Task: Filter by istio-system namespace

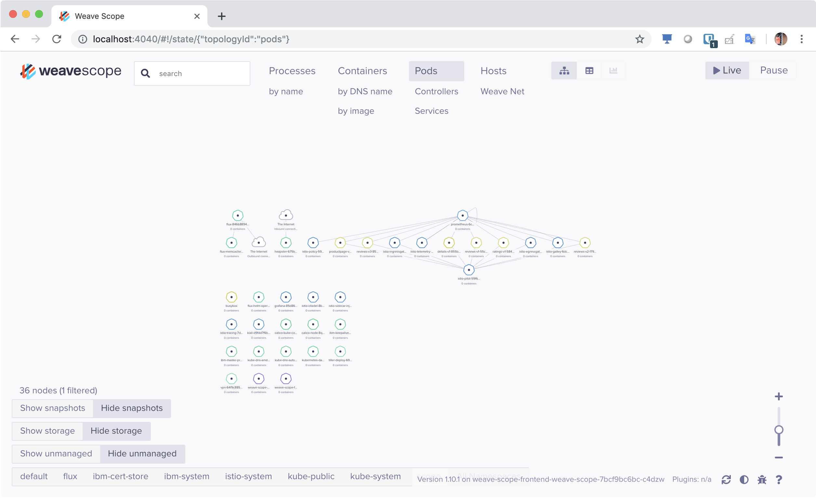Action: [x=248, y=477]
